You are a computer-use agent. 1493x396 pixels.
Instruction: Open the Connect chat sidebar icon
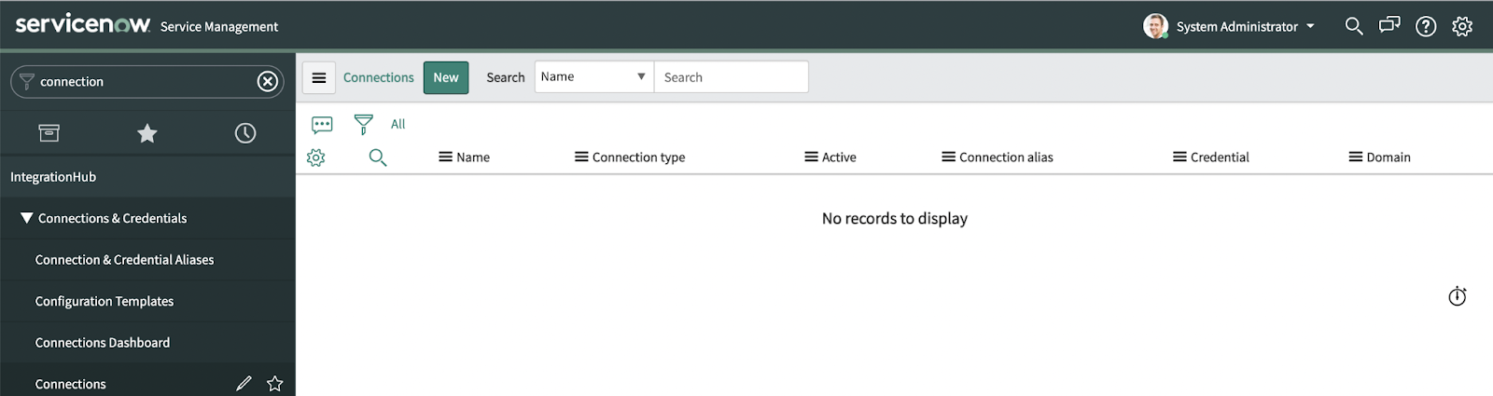[1389, 25]
